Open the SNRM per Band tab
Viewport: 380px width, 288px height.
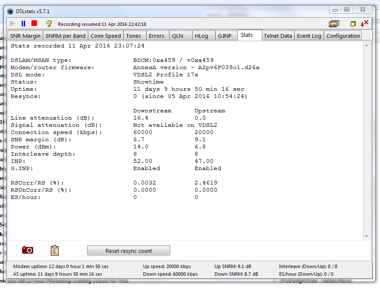(66, 36)
